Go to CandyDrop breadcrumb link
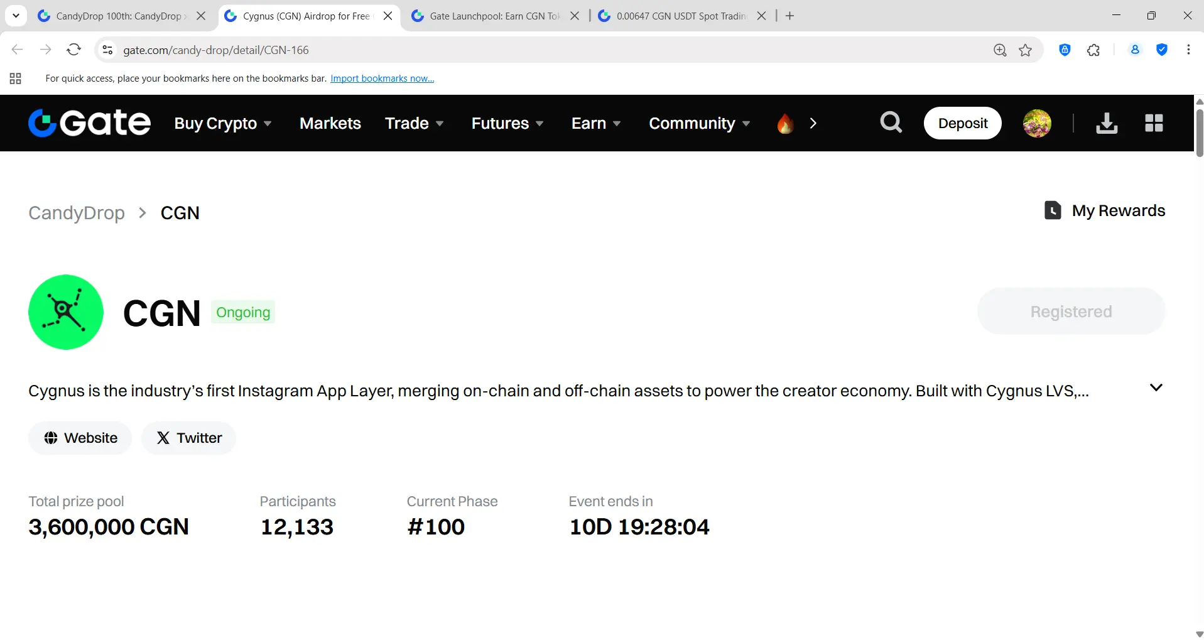The image size is (1204, 640). (77, 213)
